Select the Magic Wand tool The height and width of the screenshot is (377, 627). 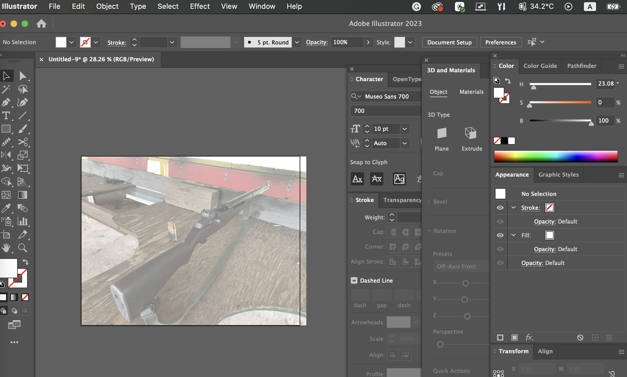point(6,89)
